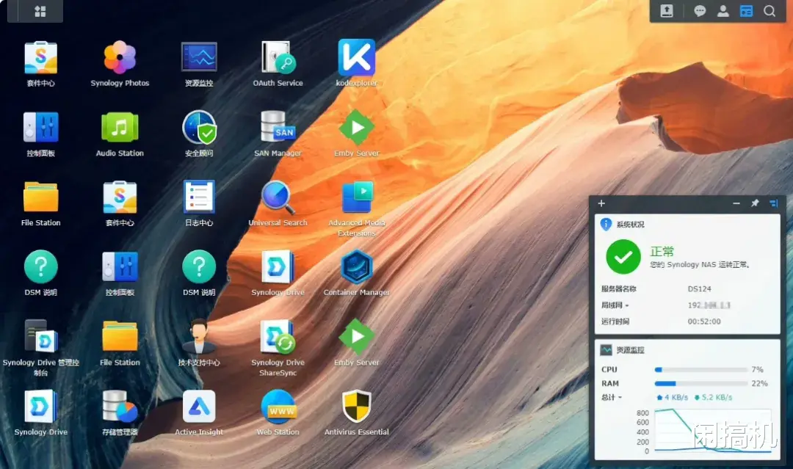Open the user account options icon
The height and width of the screenshot is (469, 793).
pyautogui.click(x=723, y=11)
